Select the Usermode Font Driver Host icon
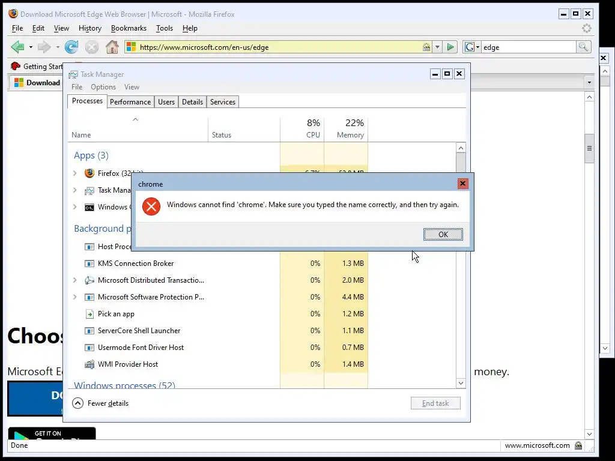This screenshot has height=461, width=615. point(89,348)
